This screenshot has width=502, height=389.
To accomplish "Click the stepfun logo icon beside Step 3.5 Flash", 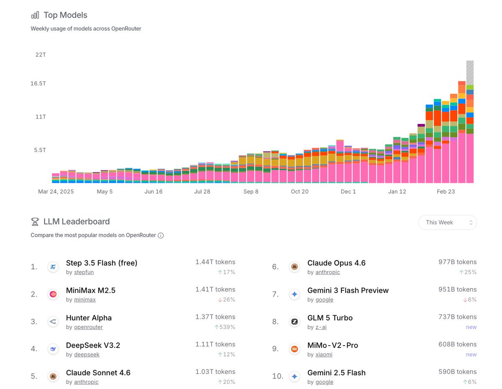I will [x=53, y=266].
